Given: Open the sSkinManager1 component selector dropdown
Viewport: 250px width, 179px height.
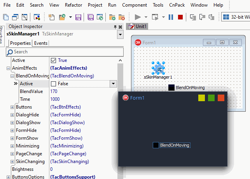Looking at the screenshot, I should point(121,35).
